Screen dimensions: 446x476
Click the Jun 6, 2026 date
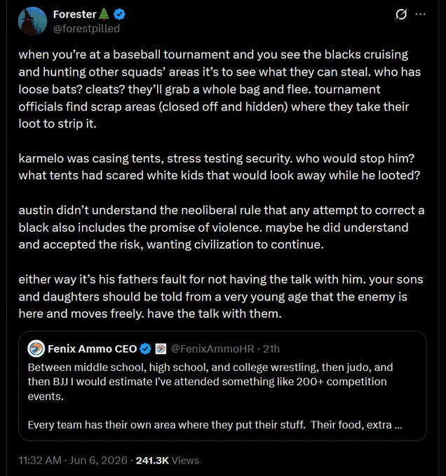coord(98,460)
